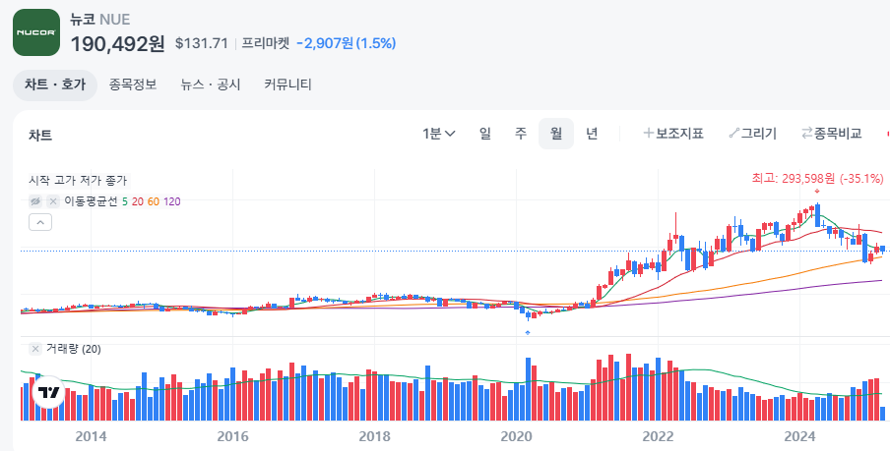Switch chart to 주 (weekly)
This screenshot has width=890, height=451.
(521, 134)
